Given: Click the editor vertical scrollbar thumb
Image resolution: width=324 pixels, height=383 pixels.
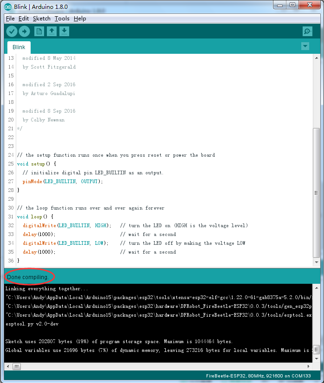Looking at the screenshot, I should [317, 193].
